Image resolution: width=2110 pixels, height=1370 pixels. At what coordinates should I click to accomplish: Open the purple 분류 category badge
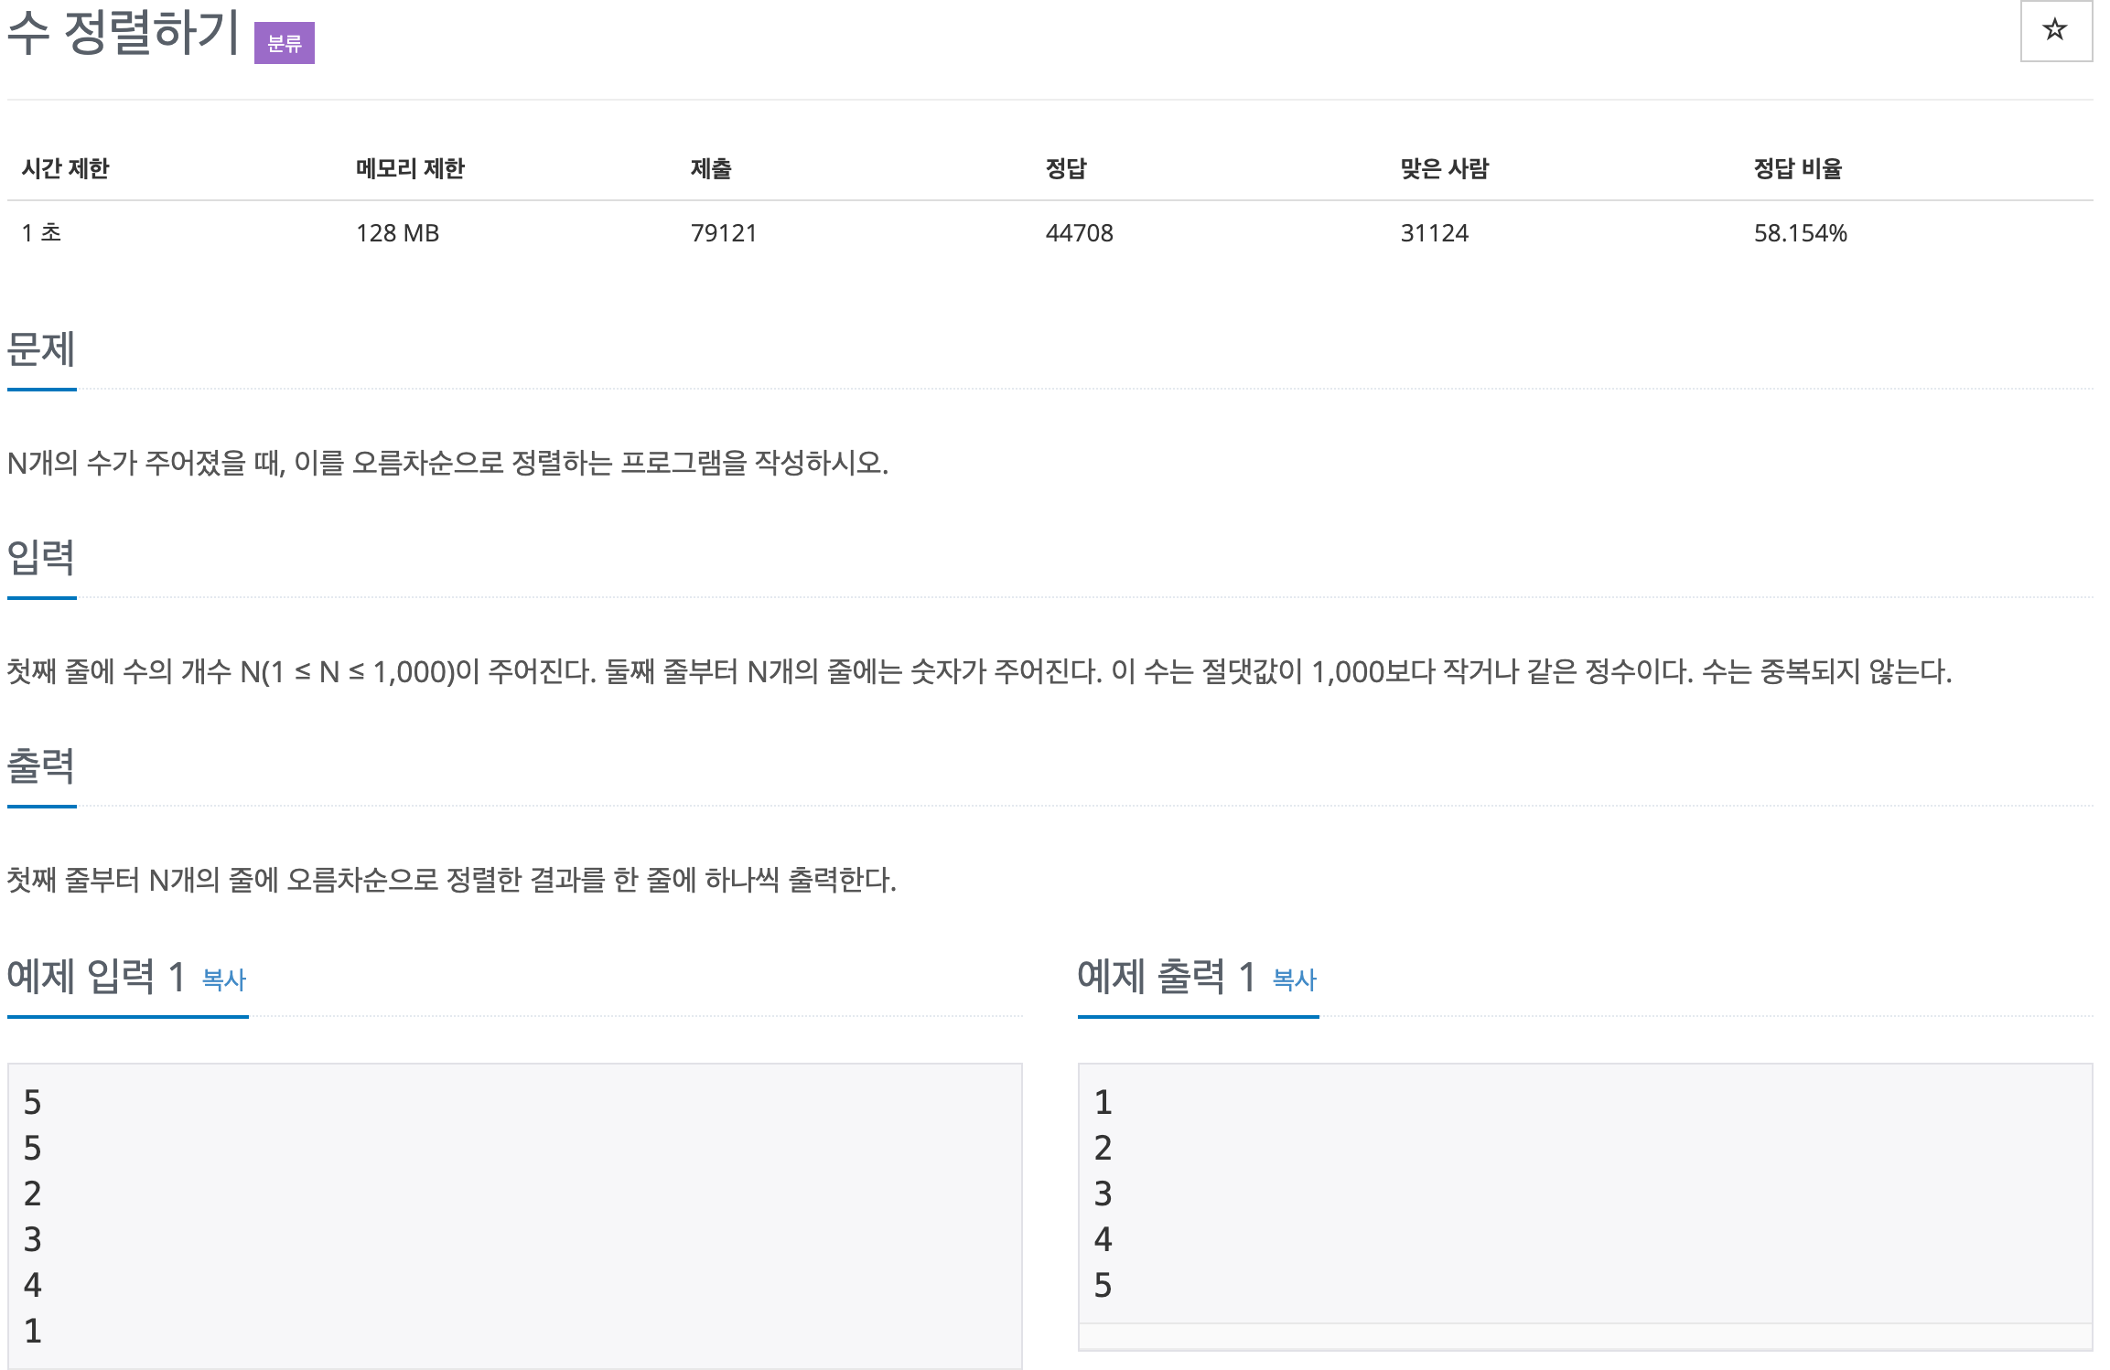click(x=284, y=43)
